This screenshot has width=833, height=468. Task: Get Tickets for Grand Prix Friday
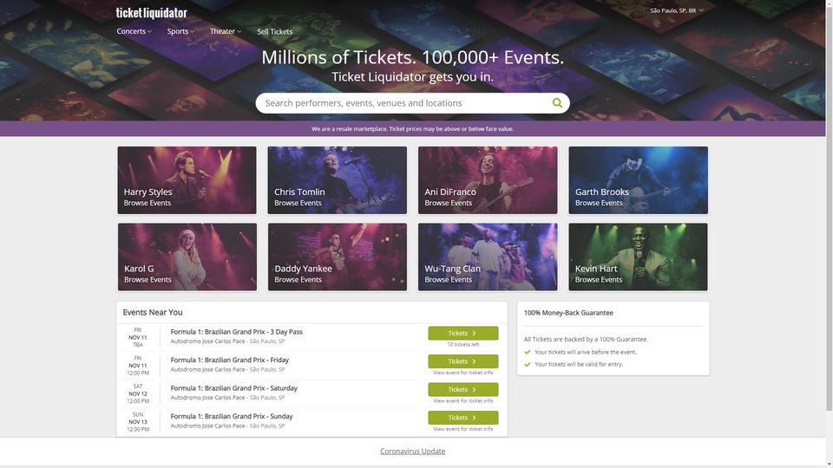pos(463,361)
